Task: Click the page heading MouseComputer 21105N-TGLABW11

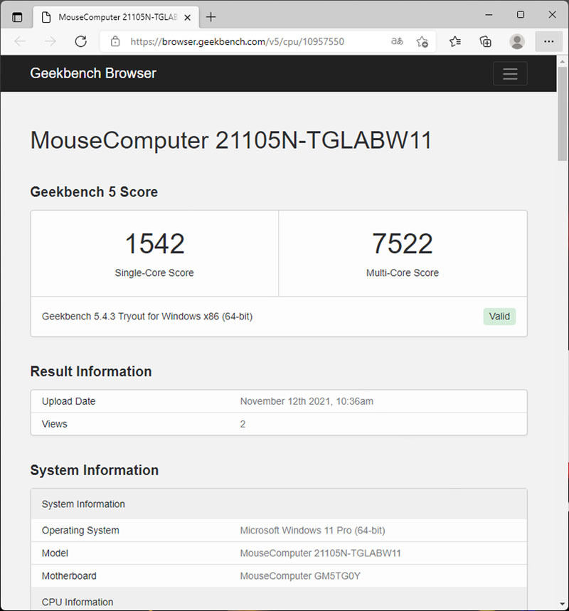Action: 231,140
